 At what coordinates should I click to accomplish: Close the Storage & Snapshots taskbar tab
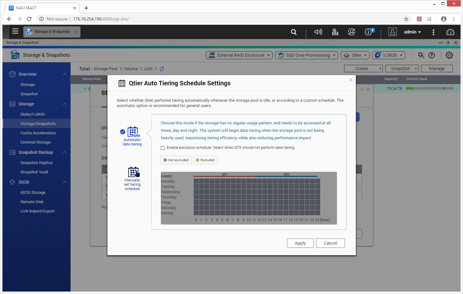tap(76, 32)
